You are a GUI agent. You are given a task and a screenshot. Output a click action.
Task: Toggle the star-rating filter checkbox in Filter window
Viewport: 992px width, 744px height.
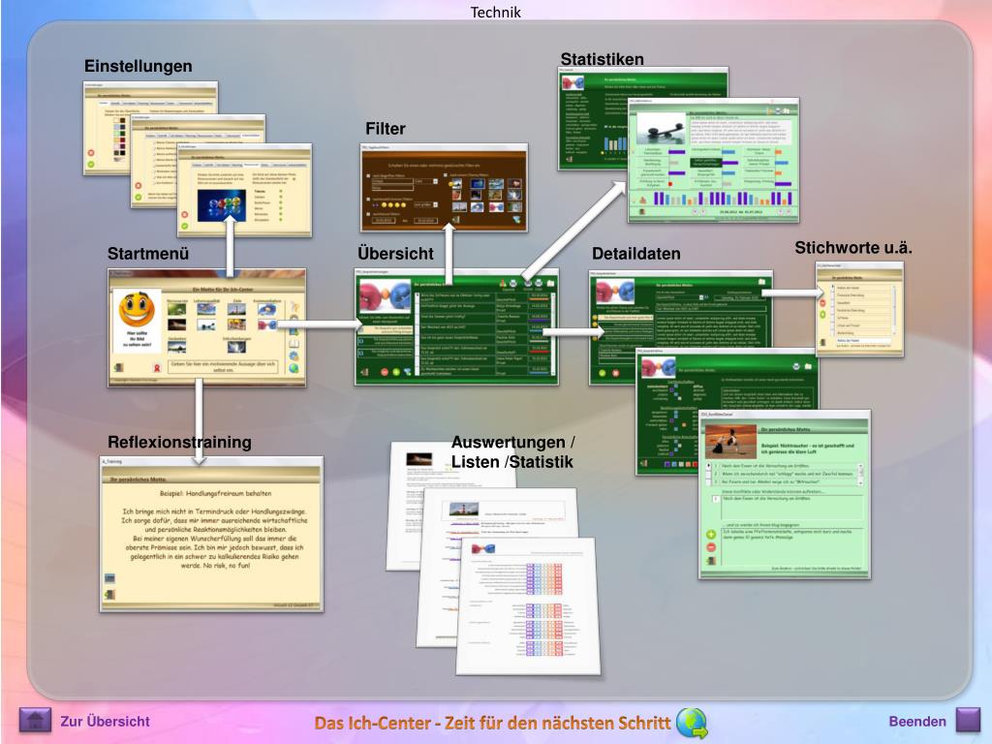pos(369,200)
